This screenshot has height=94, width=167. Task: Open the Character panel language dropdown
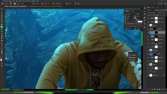(x=130, y=28)
